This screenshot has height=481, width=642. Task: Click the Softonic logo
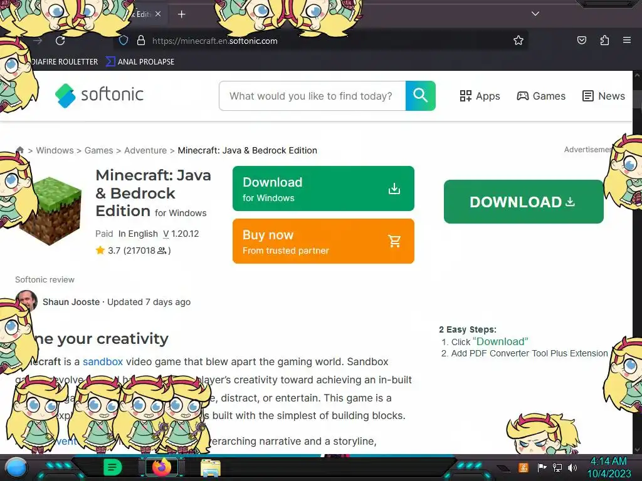pyautogui.click(x=99, y=95)
